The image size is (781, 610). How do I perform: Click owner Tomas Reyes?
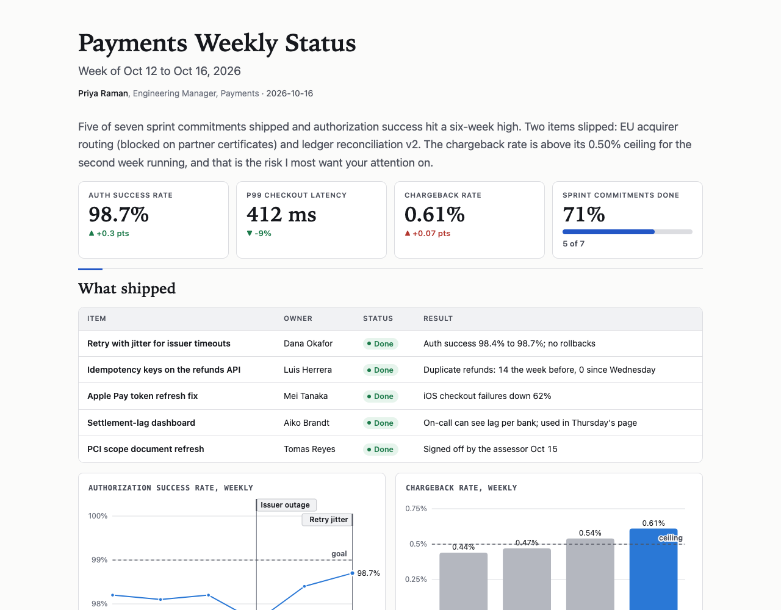pyautogui.click(x=309, y=449)
